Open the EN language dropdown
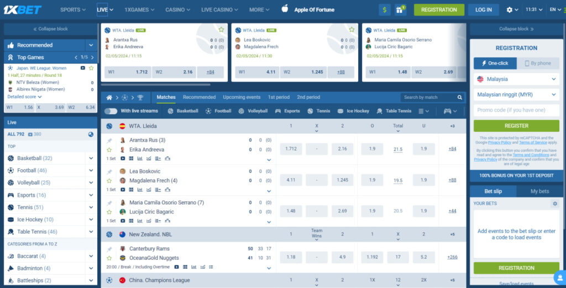566x288 pixels. [x=555, y=10]
